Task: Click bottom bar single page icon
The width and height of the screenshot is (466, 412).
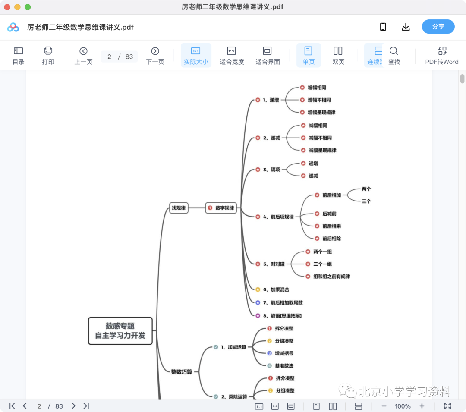Action: coord(317,406)
